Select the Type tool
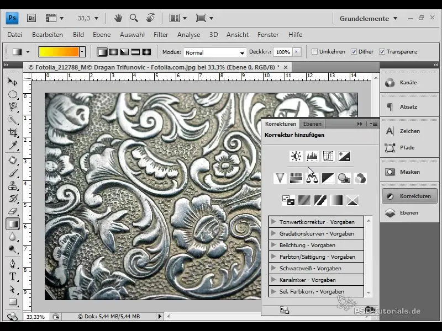 coord(12,276)
